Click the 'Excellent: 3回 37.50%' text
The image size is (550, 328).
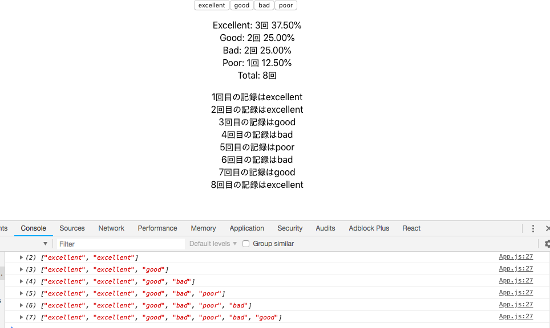coord(257,25)
